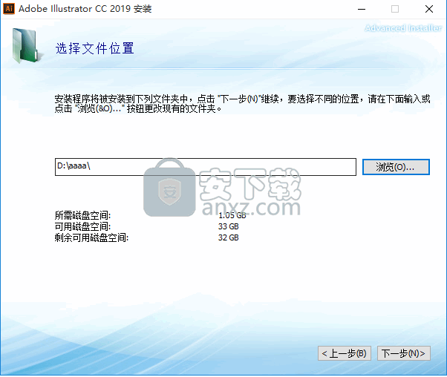Click the disabled maximize window button
The image size is (447, 377).
395,9
